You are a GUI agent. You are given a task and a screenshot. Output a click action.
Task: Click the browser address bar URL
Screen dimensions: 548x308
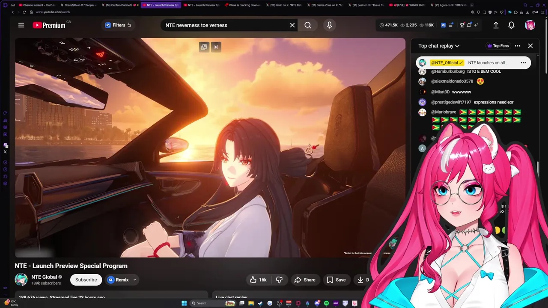[53, 12]
